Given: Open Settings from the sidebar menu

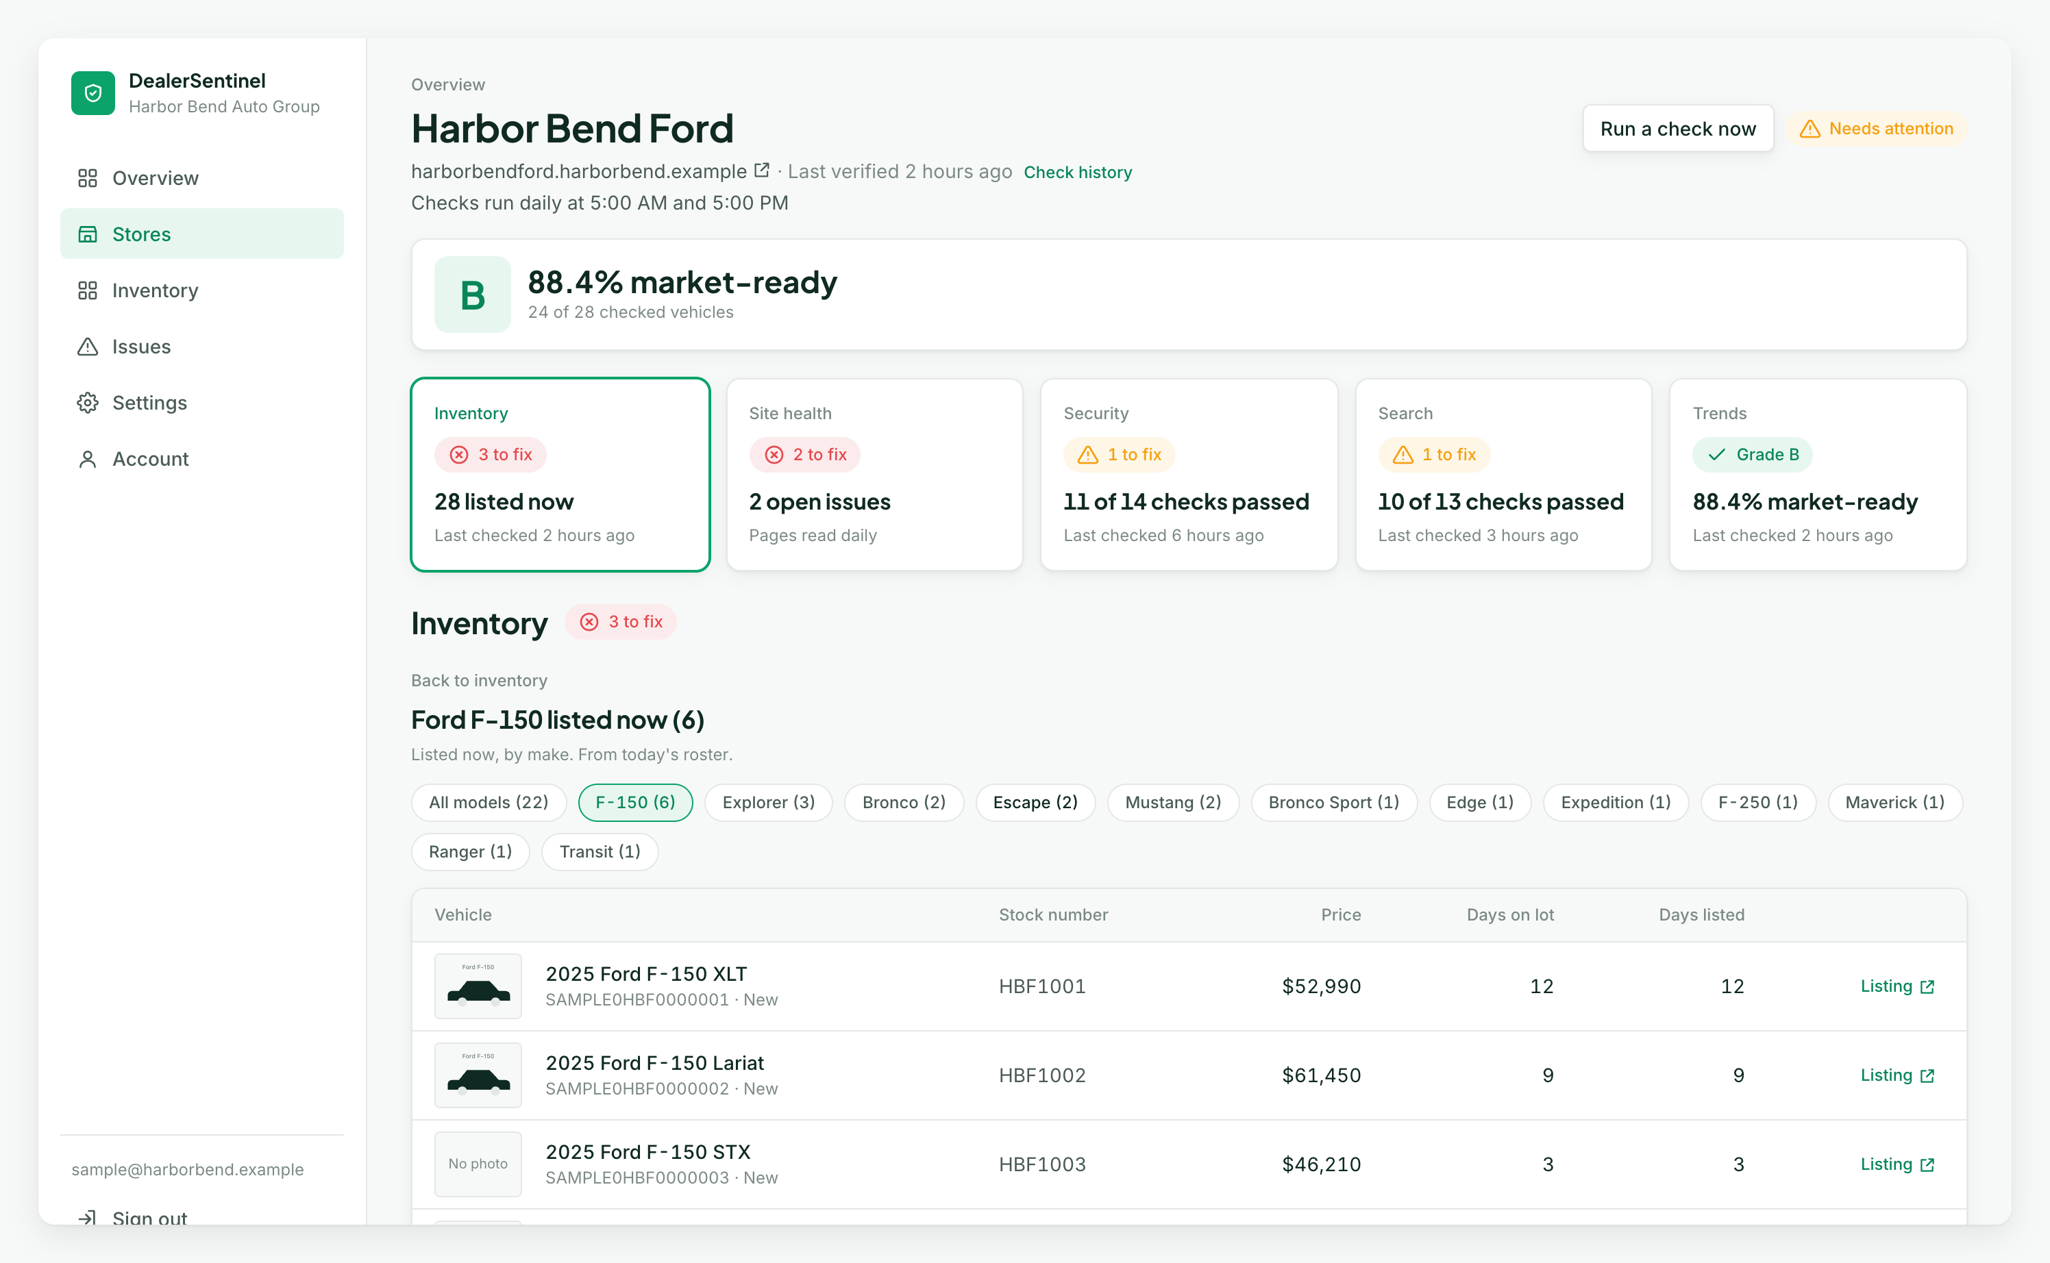Looking at the screenshot, I should 201,403.
